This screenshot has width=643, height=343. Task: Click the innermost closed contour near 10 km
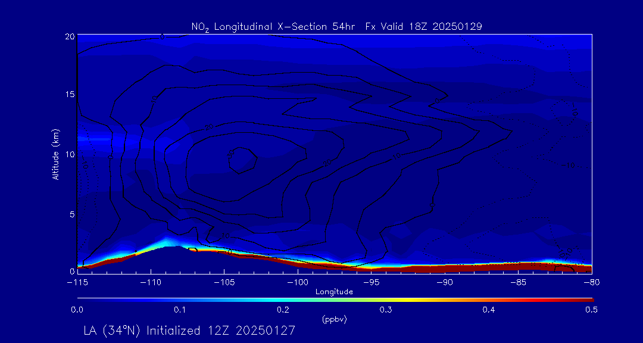click(243, 161)
